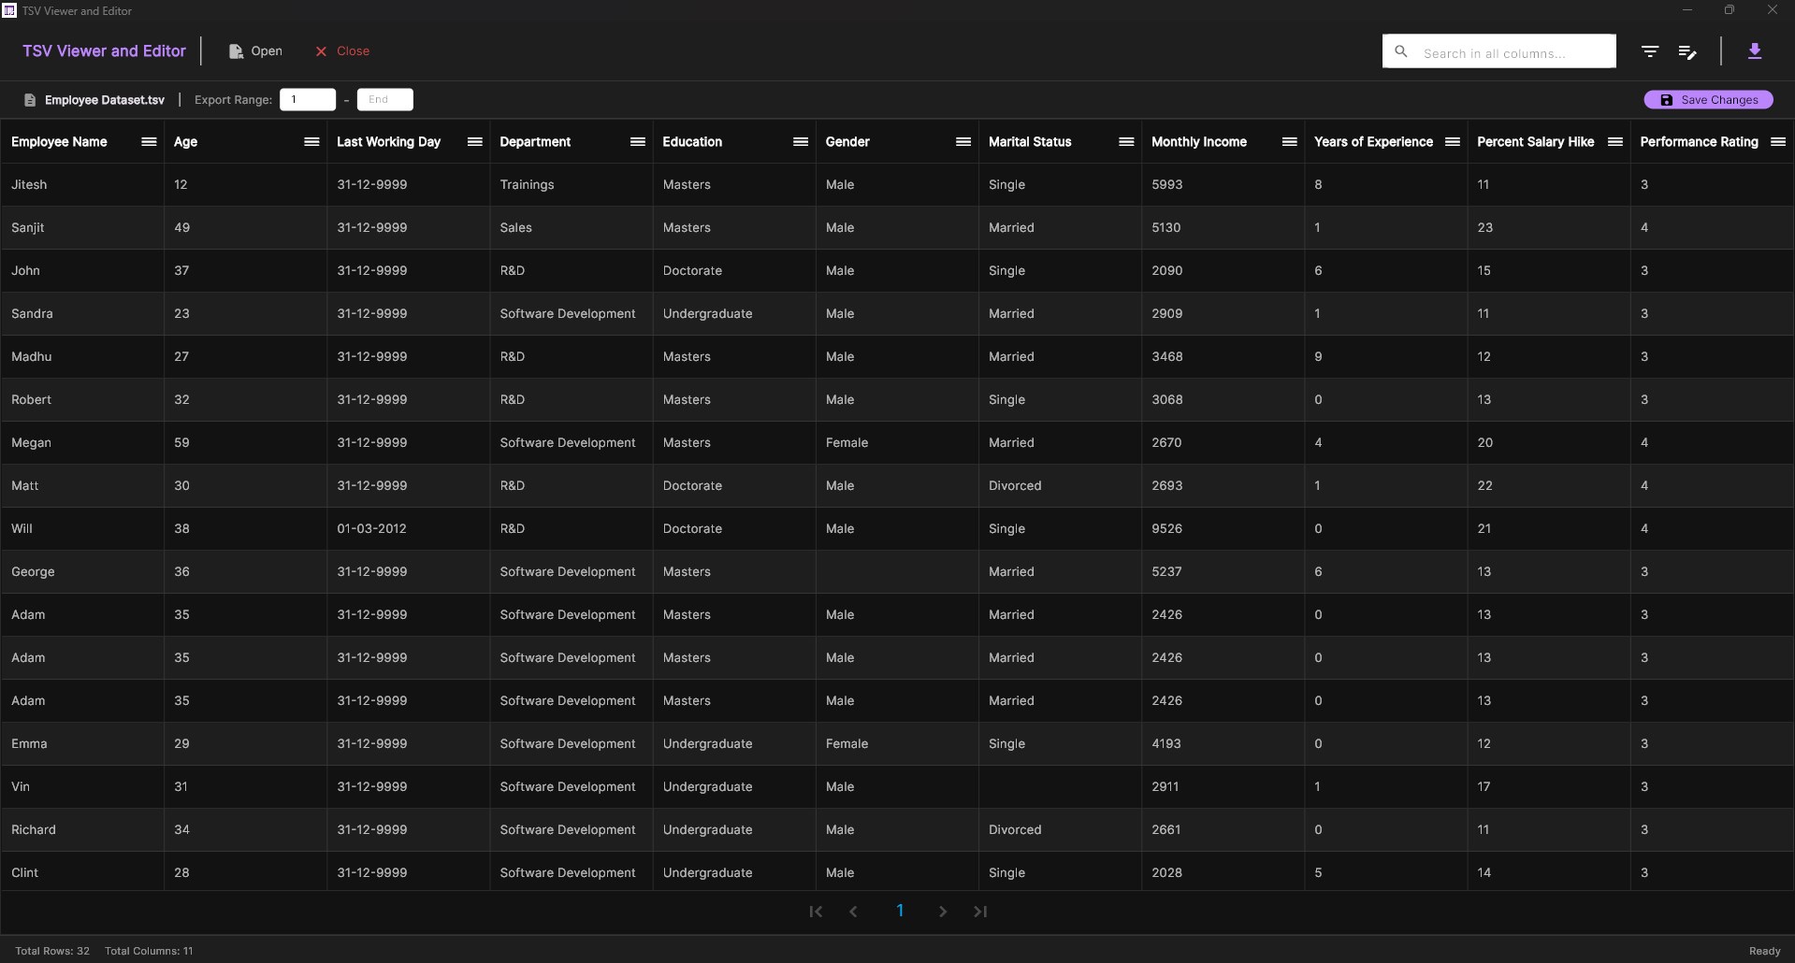1795x963 pixels.
Task: Click the edit columns list icon
Action: 1687,51
